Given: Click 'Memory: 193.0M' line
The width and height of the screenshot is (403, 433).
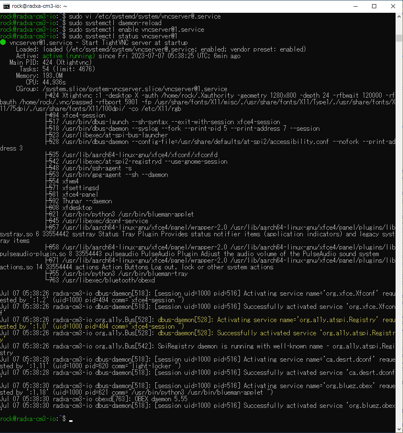Looking at the screenshot, I should [39, 75].
